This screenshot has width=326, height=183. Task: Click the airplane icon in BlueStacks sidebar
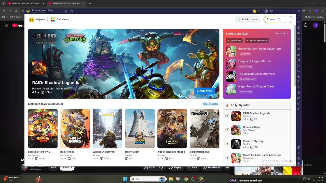[x=299, y=76]
